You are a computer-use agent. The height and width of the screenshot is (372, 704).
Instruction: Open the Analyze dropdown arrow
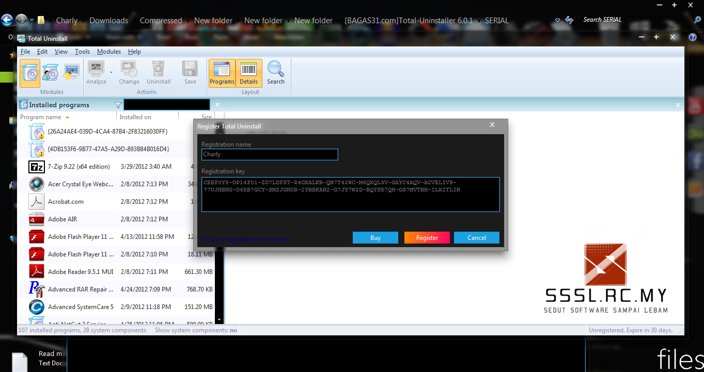pyautogui.click(x=111, y=73)
